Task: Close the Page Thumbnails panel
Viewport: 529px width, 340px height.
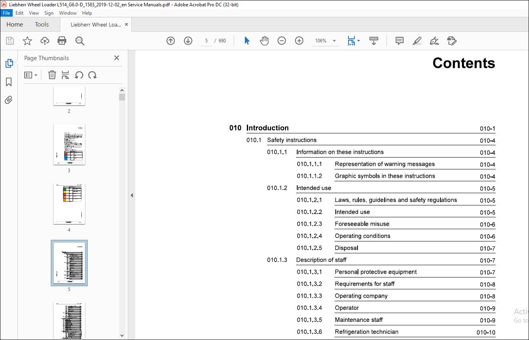Action: 117,58
